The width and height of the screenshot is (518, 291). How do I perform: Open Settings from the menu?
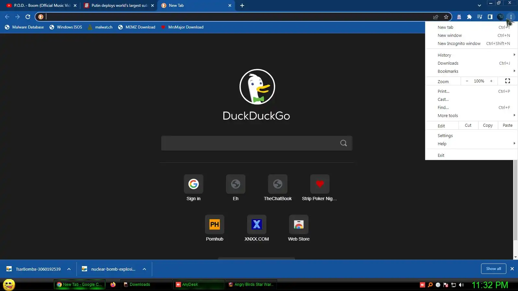[471, 136]
